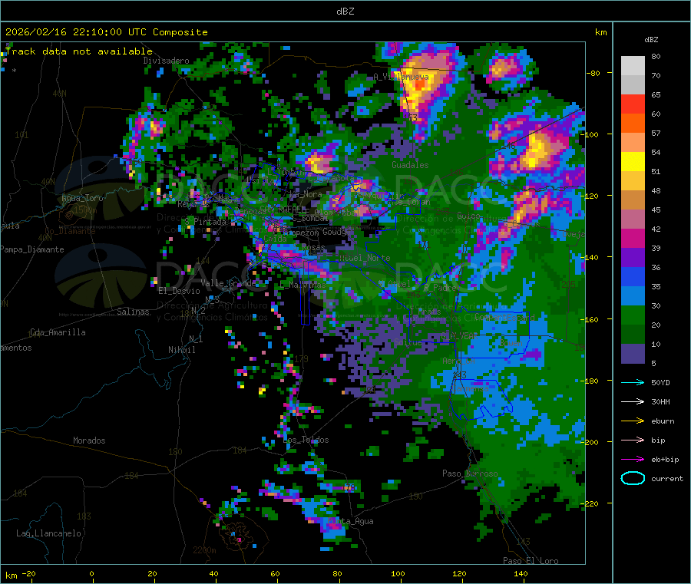This screenshot has width=691, height=584.
Task: Click the yellow eburn arrow legend icon
Action: (633, 421)
